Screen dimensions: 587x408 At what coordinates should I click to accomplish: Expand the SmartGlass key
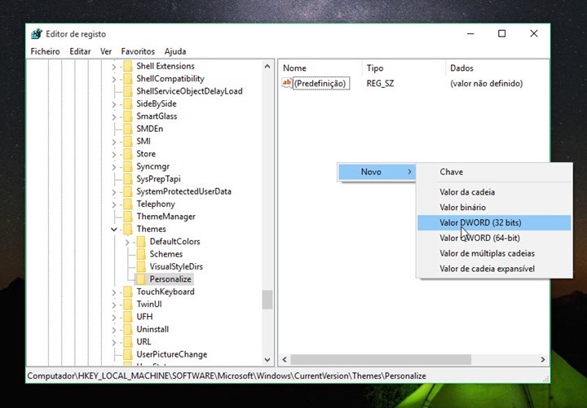tap(114, 116)
